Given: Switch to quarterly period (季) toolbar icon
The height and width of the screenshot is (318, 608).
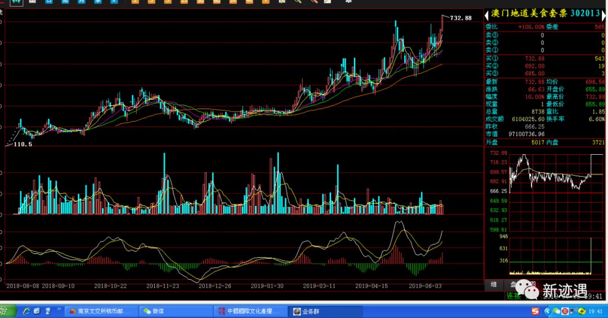Looking at the screenshot, I should [97, 1].
